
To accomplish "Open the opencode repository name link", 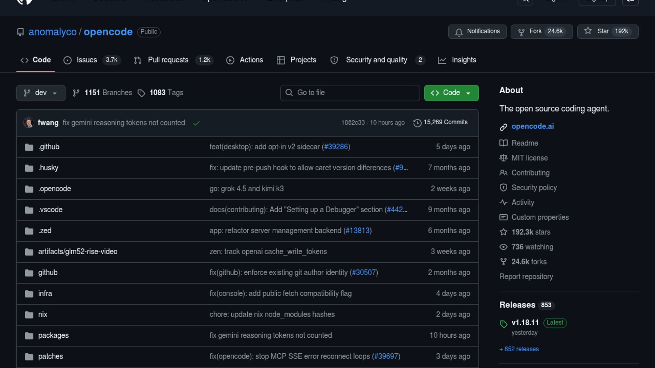I will 108,32.
